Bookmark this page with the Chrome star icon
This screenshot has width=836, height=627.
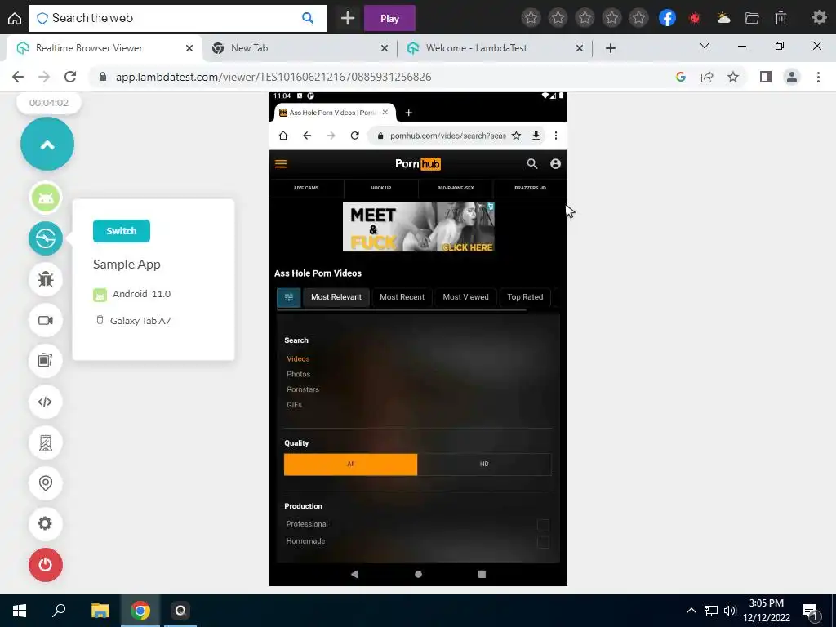point(733,77)
